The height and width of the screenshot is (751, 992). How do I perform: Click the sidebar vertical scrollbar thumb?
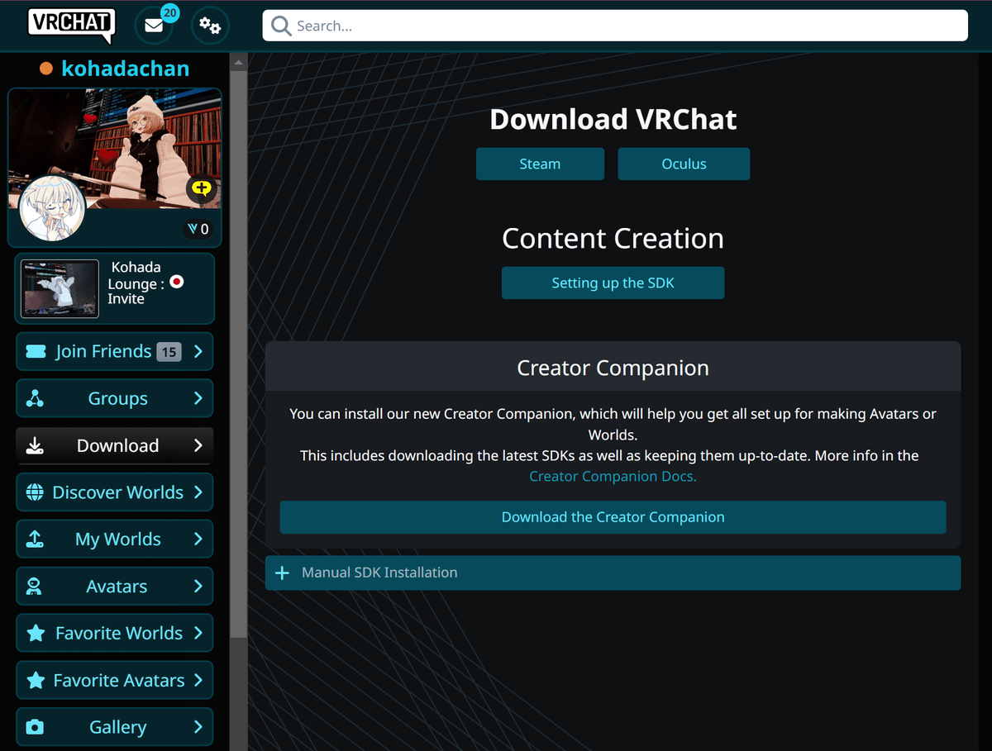point(238,354)
